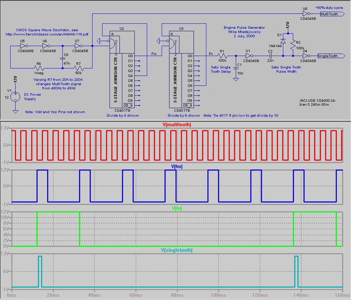Click the V(fm) trace label
Screen dimensions: 351x300
[x=177, y=166]
